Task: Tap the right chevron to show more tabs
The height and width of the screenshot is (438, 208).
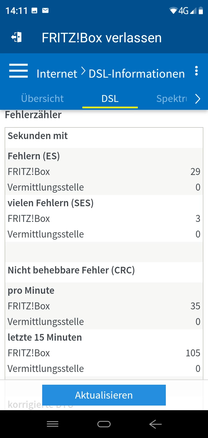Action: click(x=198, y=99)
